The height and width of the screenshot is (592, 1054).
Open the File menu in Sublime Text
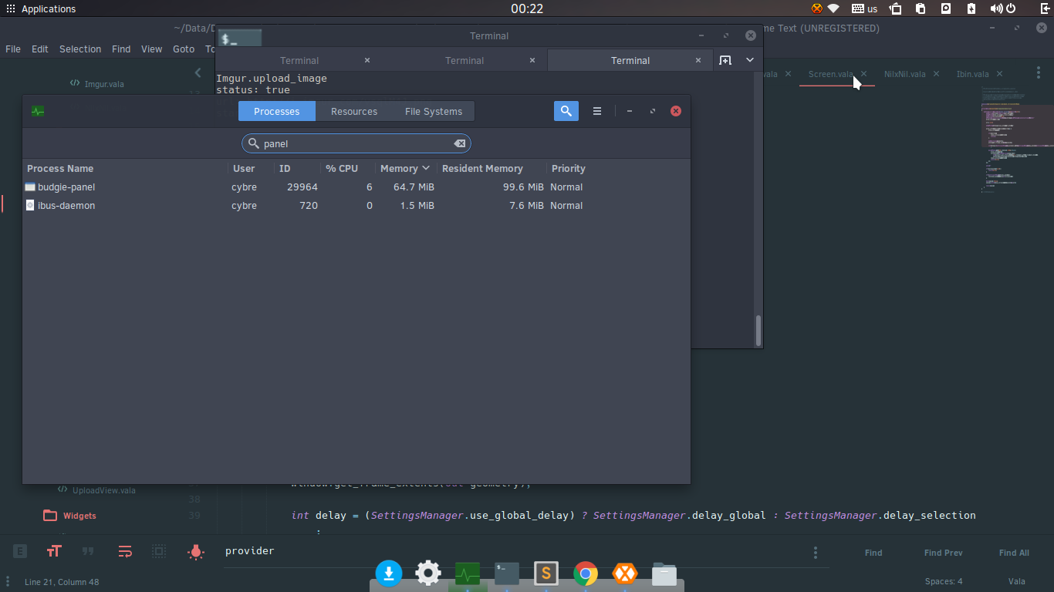tap(13, 49)
